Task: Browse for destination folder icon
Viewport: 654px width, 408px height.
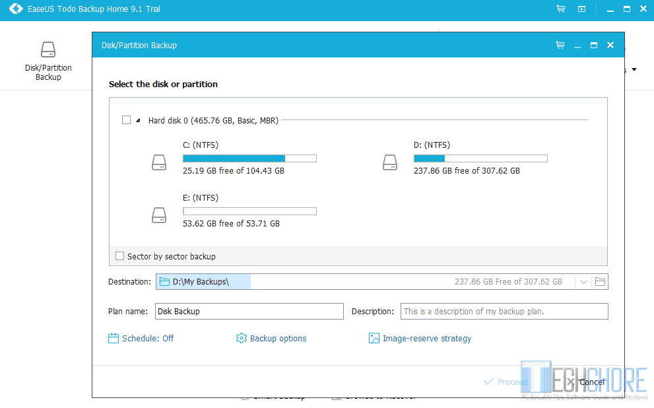Action: point(600,282)
